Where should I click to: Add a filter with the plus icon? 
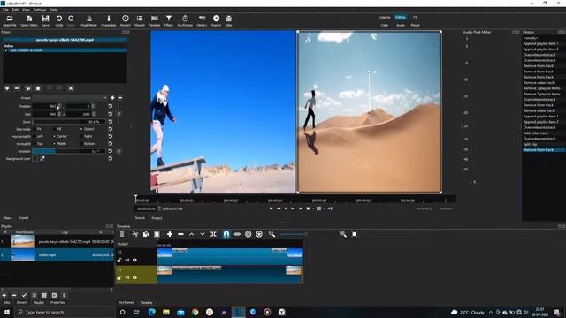[7, 88]
